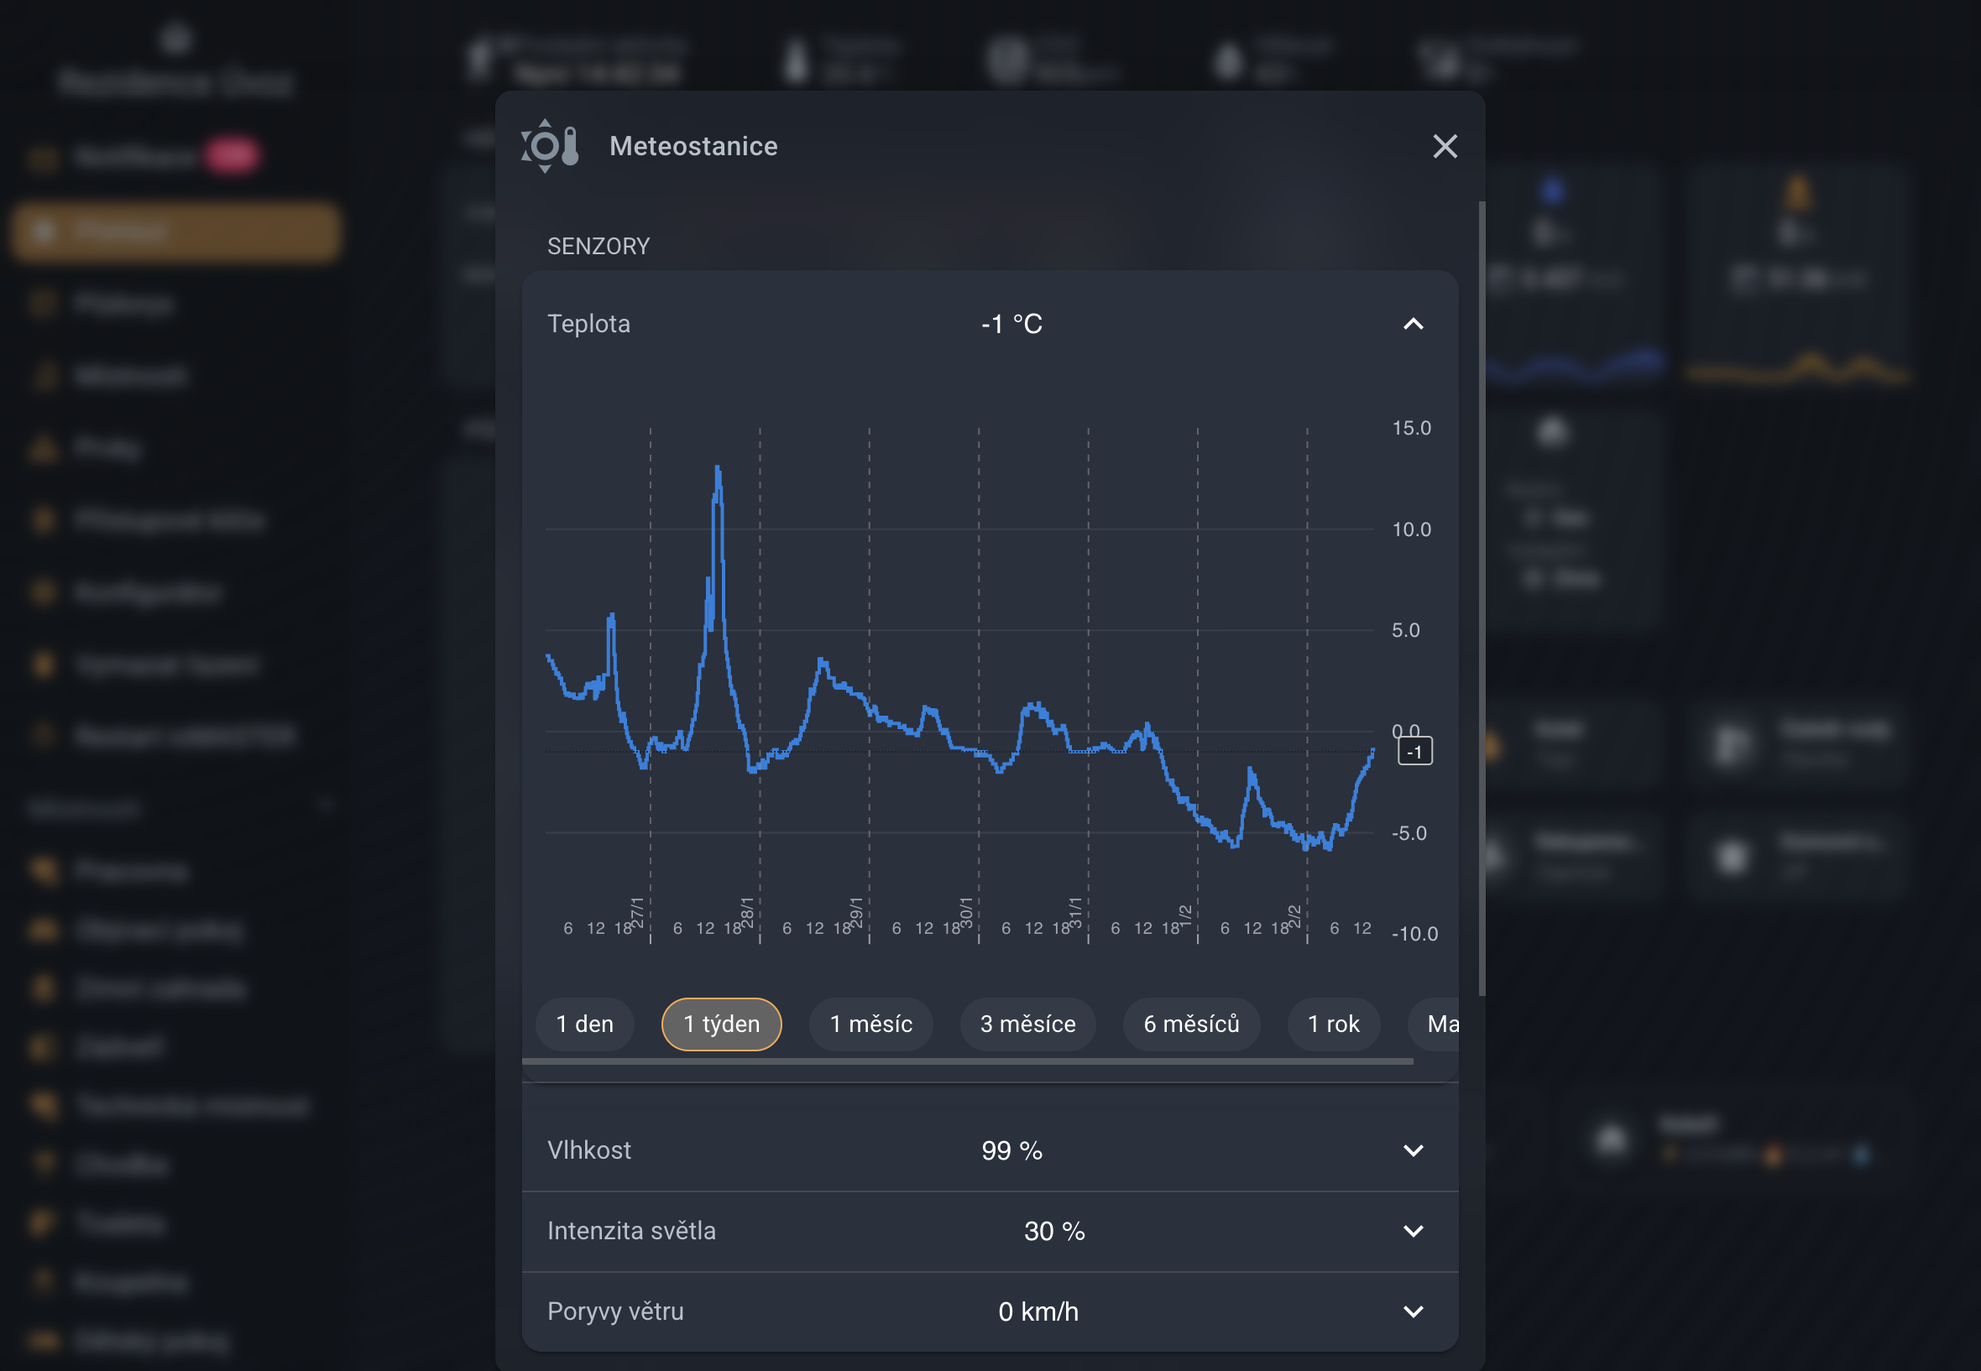Screen dimensions: 1981x1371
Task: Click the dialog's vertical scrollbar
Action: [1482, 599]
